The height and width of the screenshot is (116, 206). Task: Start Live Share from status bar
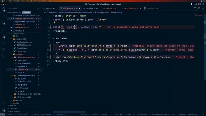(x=46, y=115)
